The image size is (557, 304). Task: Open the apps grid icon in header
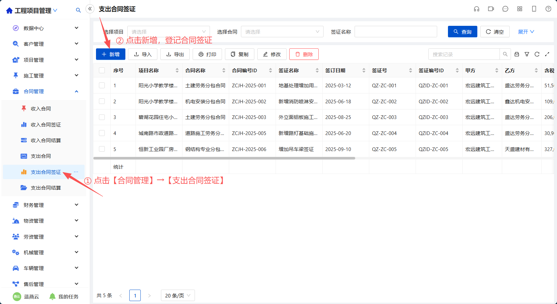(520, 9)
